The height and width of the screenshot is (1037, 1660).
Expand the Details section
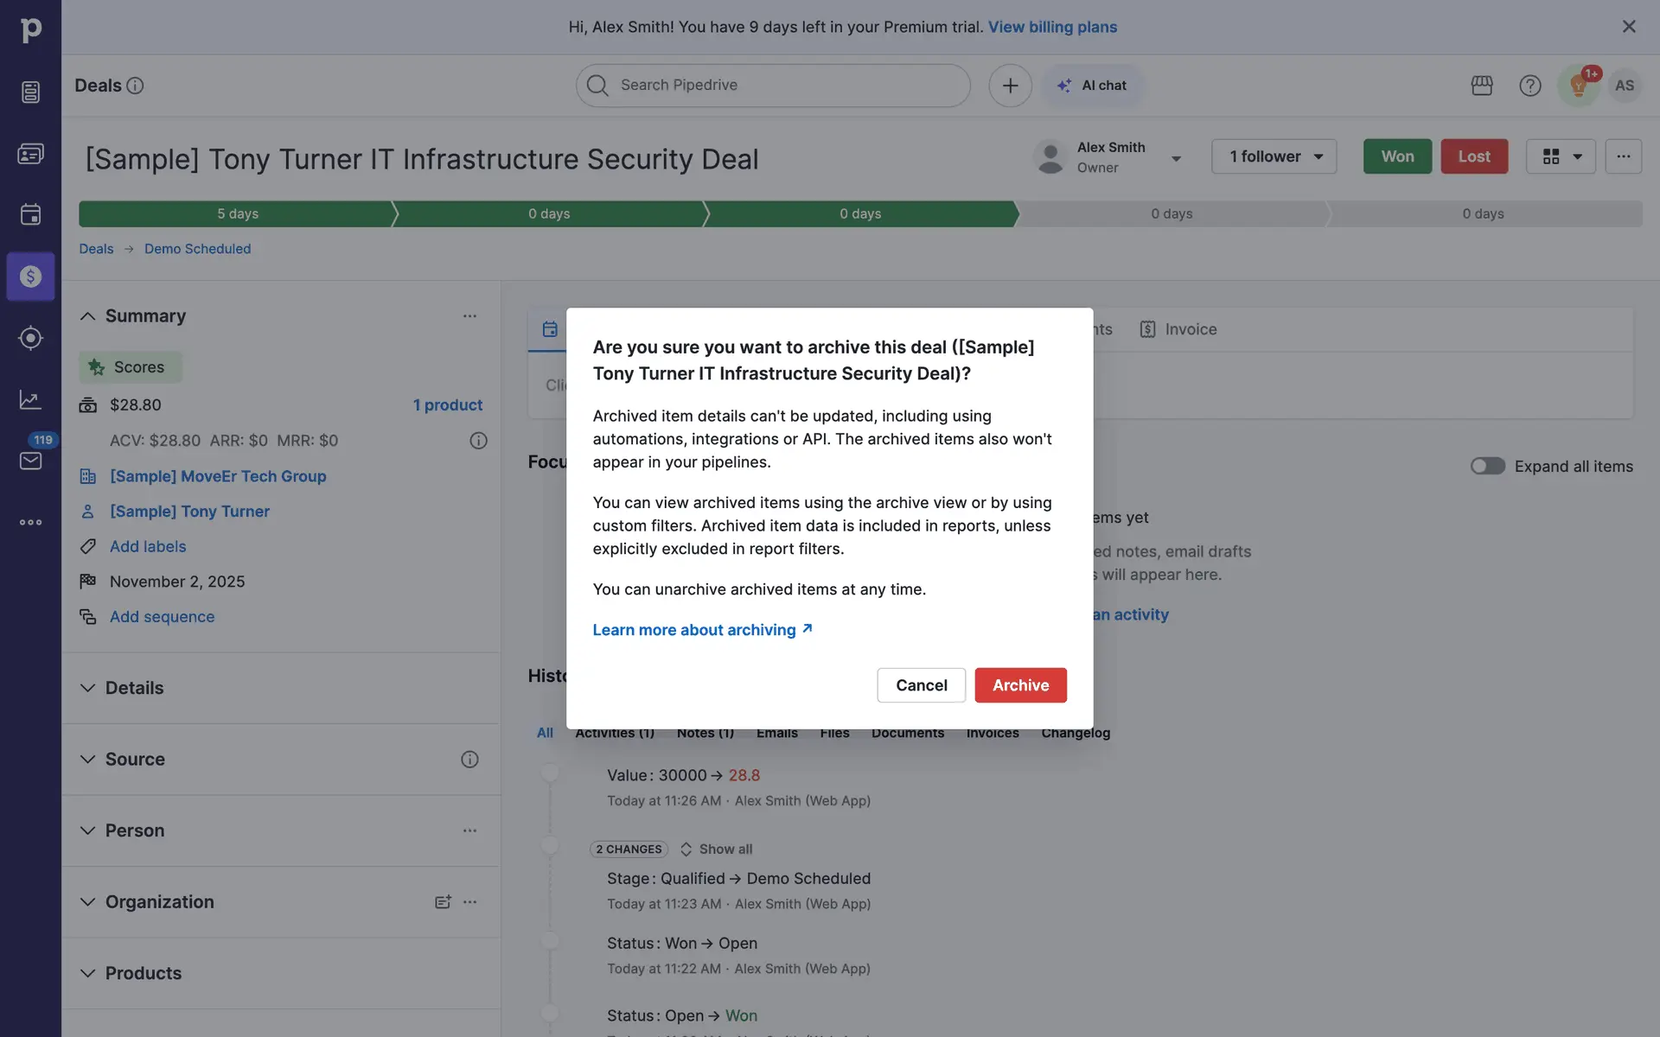click(x=134, y=688)
